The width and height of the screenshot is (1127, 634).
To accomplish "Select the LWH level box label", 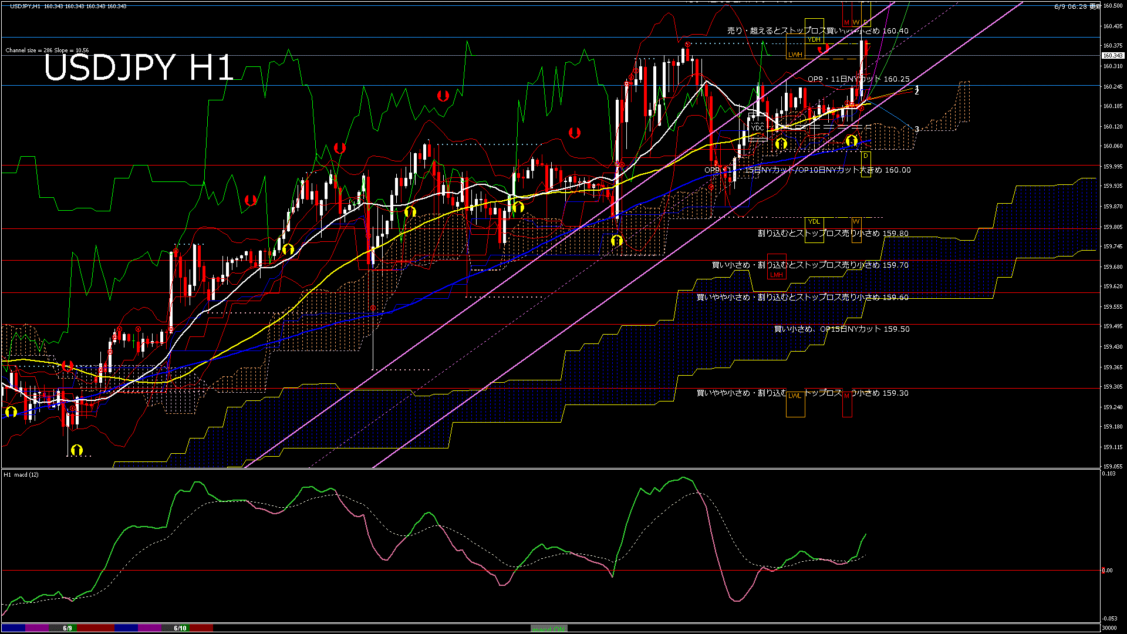I will [x=795, y=55].
